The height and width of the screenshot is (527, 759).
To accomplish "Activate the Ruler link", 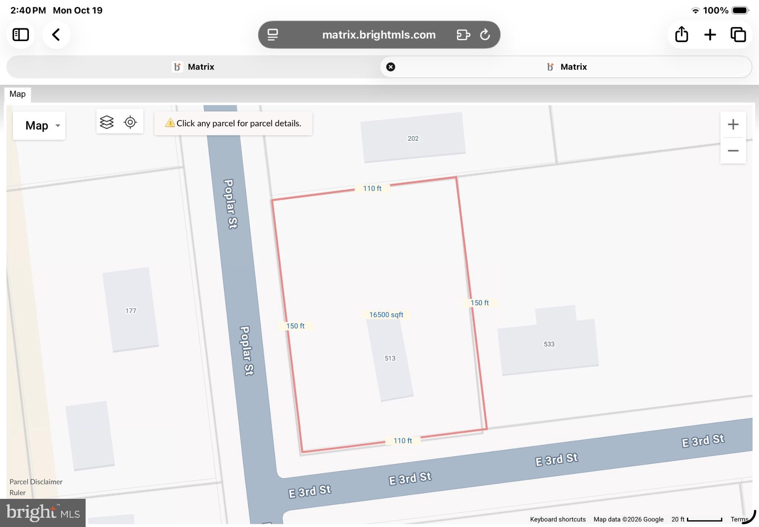I will 17,493.
